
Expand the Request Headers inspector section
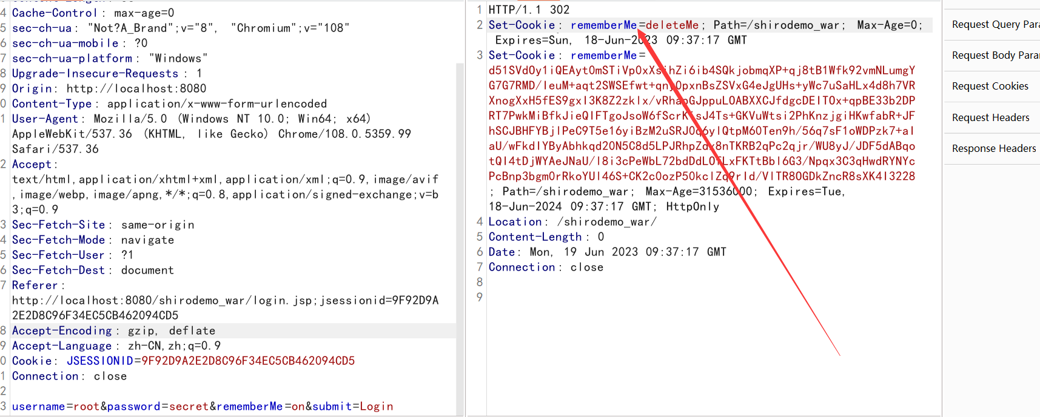coord(990,118)
